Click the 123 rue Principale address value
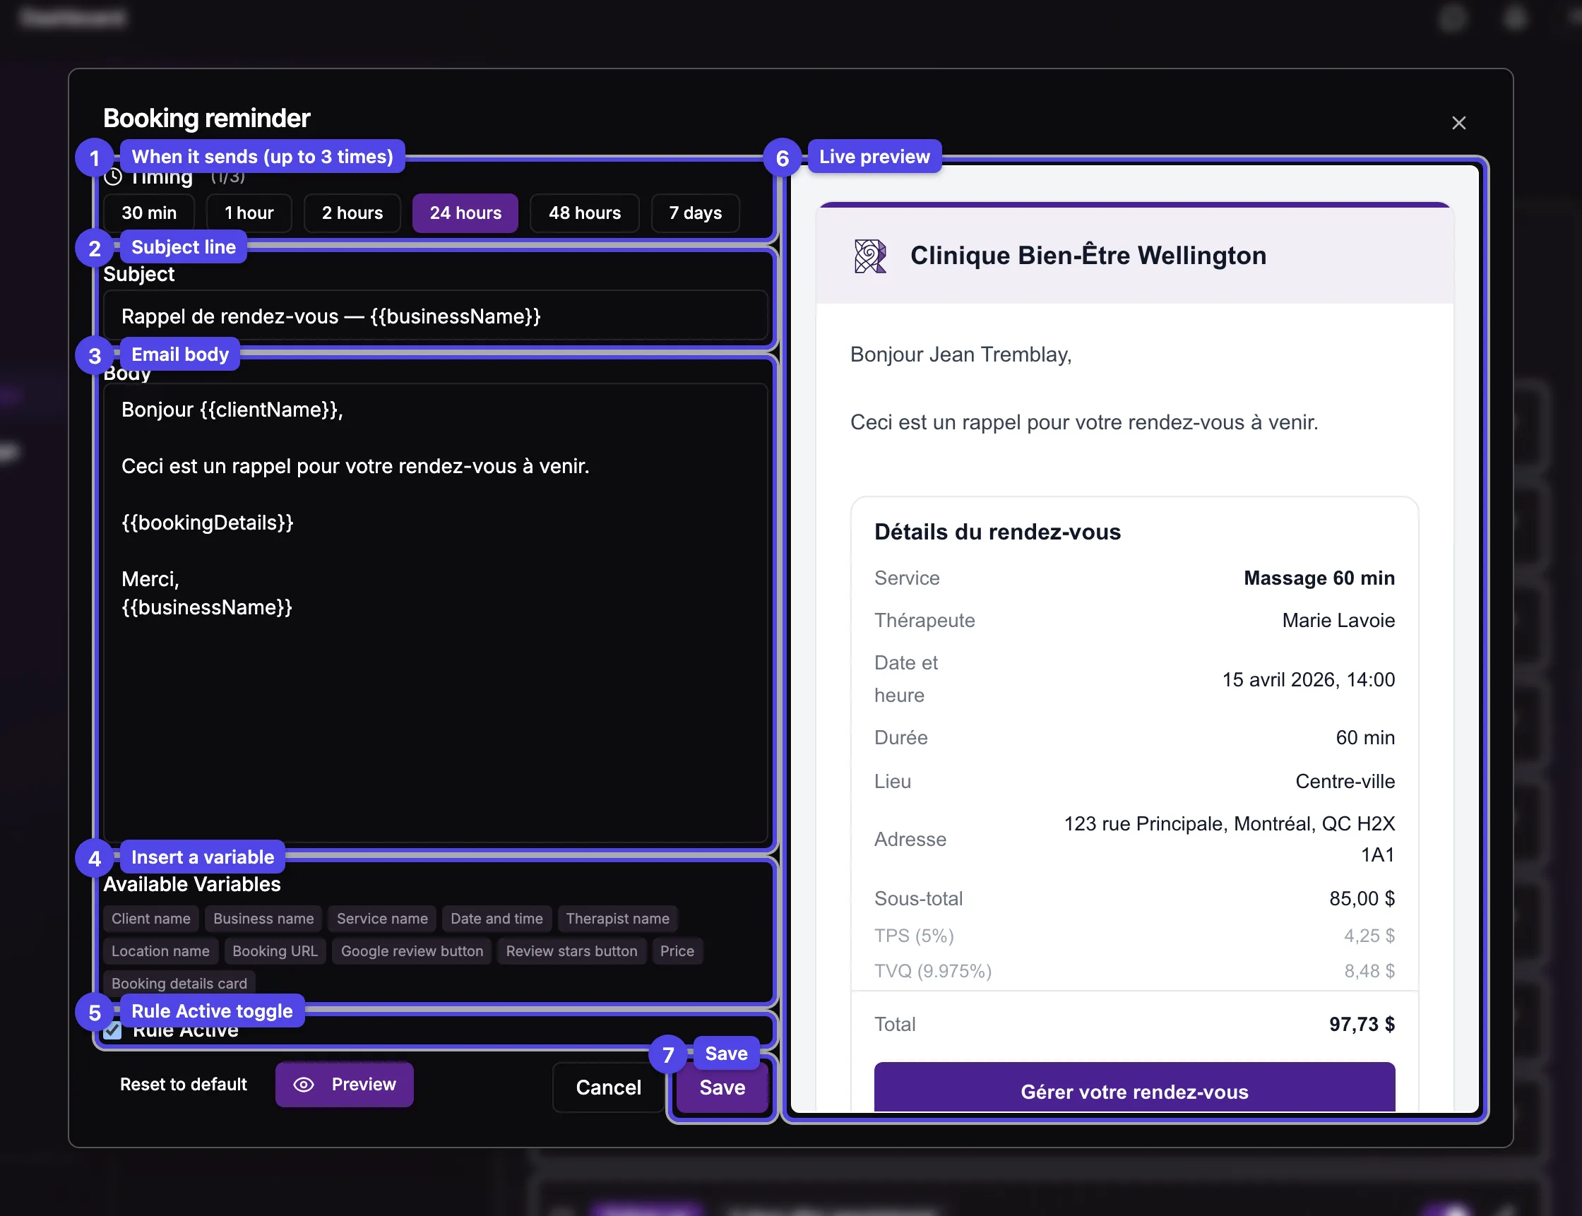The image size is (1582, 1216). [1229, 839]
